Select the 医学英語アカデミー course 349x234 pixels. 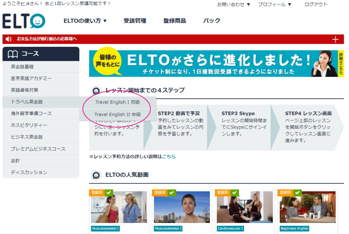(41, 78)
